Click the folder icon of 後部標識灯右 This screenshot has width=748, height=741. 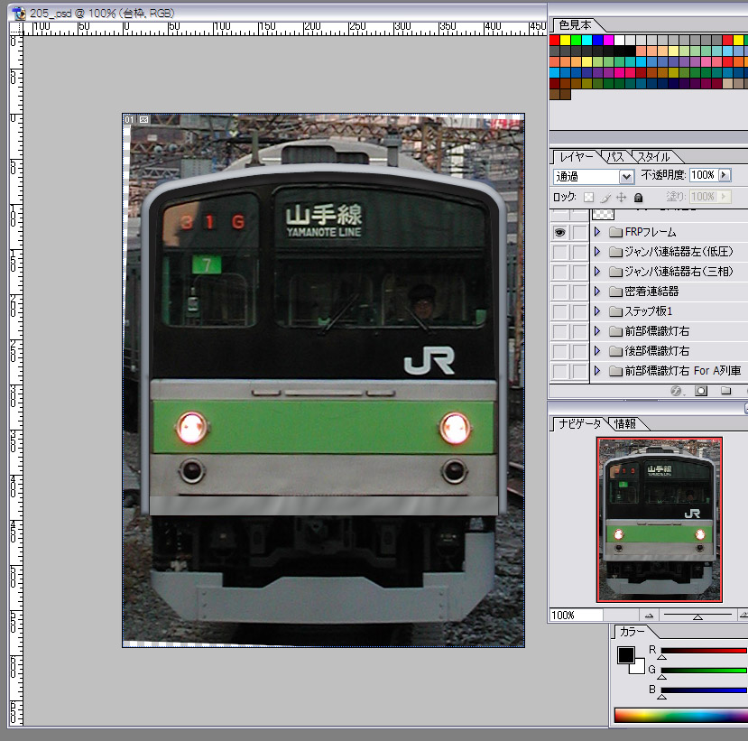click(616, 351)
